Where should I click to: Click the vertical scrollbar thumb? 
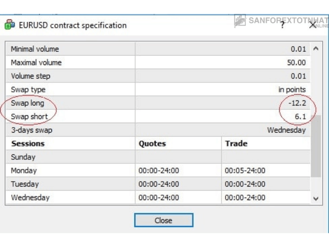[x=316, y=146]
